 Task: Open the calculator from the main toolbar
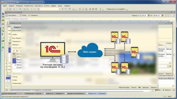[x=80, y=9]
